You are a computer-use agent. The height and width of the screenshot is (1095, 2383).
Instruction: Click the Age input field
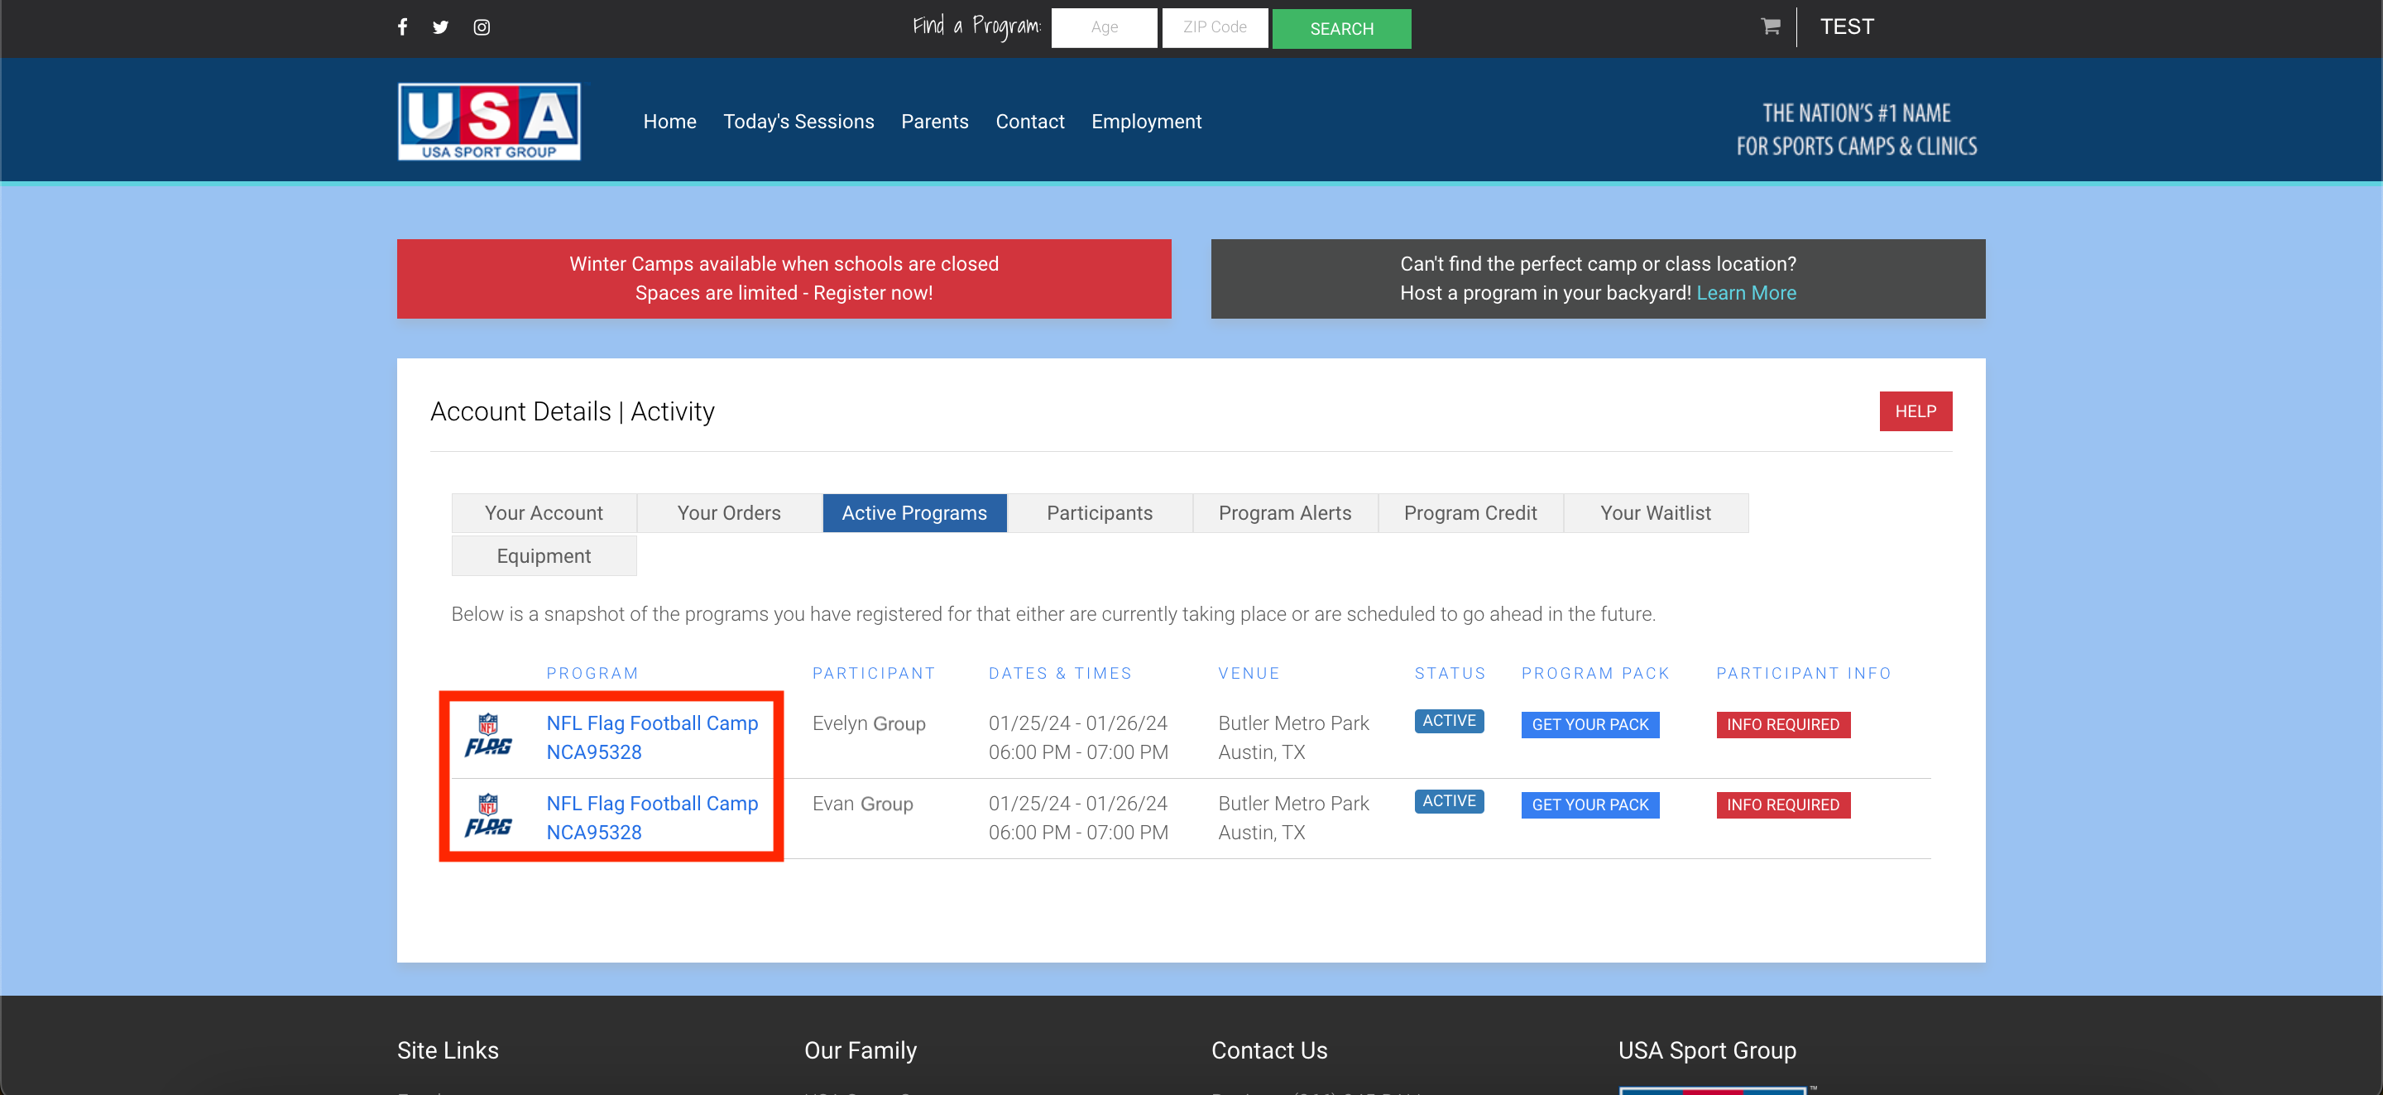tap(1104, 28)
